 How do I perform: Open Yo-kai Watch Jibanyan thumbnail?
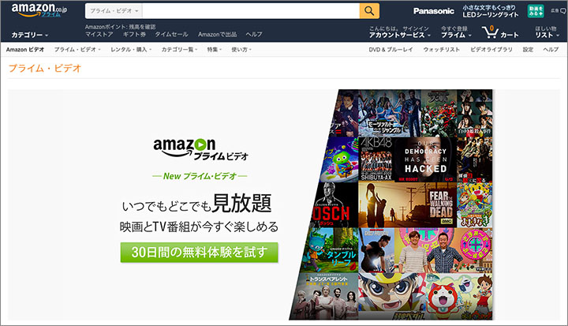pyautogui.click(x=459, y=296)
